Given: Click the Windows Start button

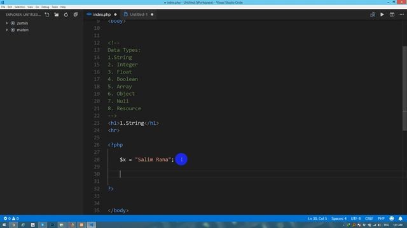Looking at the screenshot, I should pyautogui.click(x=4, y=225).
